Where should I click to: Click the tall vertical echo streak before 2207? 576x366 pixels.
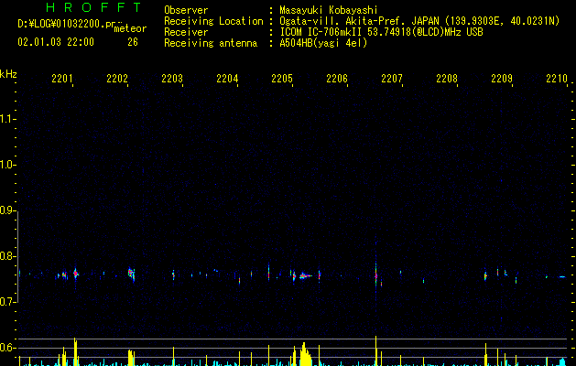(x=375, y=275)
